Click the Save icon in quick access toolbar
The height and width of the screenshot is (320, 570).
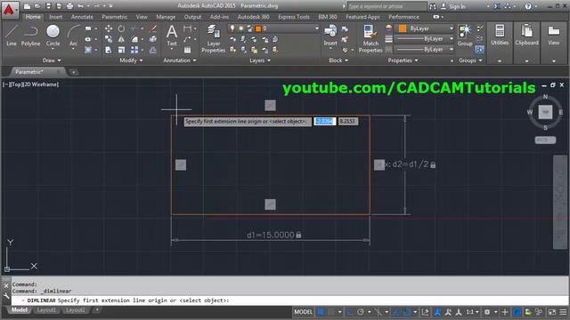tap(48, 6)
